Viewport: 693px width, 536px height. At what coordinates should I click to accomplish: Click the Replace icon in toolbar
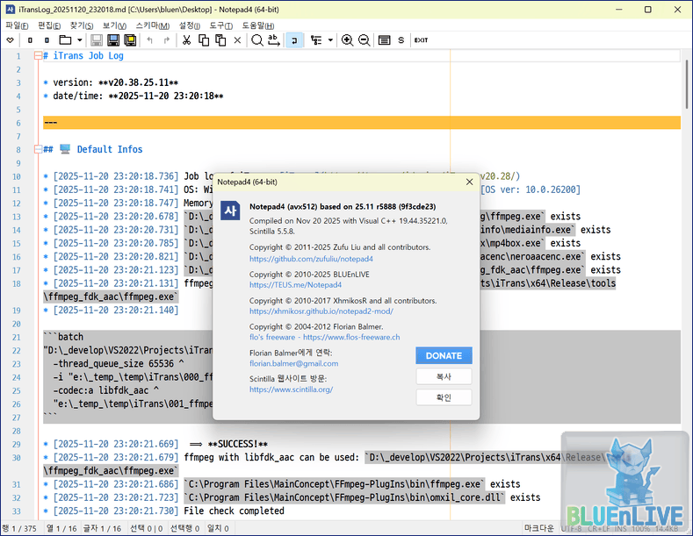coord(274,40)
